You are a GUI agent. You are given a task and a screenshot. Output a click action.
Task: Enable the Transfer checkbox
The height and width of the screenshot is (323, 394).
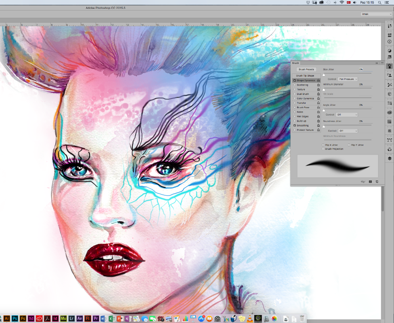(x=295, y=103)
